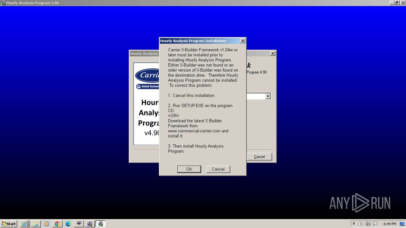This screenshot has height=228, width=406.
Task: Click the 6:49 PM clock
Action: point(390,224)
